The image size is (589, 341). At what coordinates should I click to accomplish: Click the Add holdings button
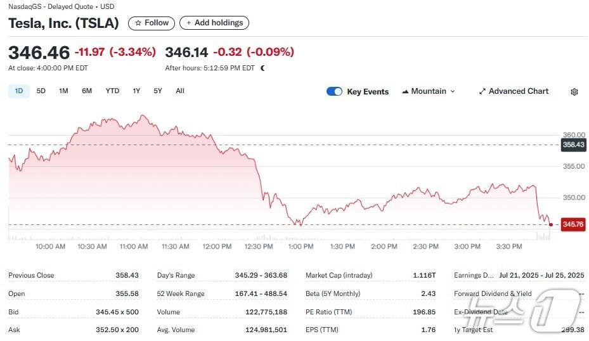pos(214,23)
